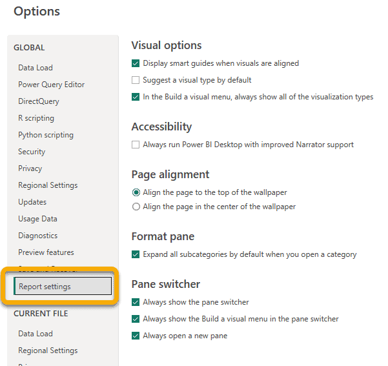Toggle Display smart guides when visuals are aligned

point(136,63)
